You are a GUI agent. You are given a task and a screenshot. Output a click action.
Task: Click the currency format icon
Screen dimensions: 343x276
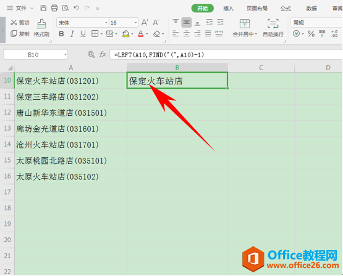[296, 34]
